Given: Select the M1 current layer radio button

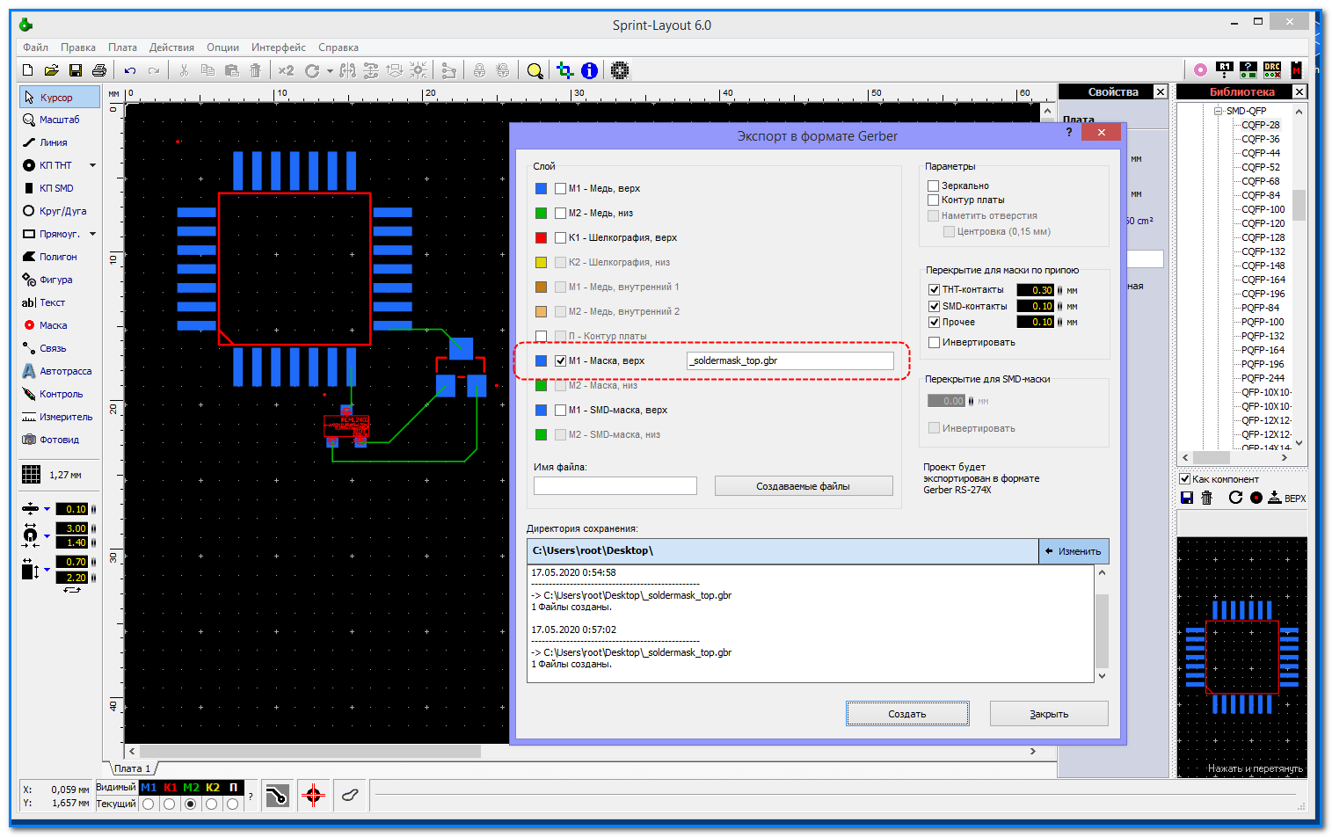Looking at the screenshot, I should [x=149, y=804].
